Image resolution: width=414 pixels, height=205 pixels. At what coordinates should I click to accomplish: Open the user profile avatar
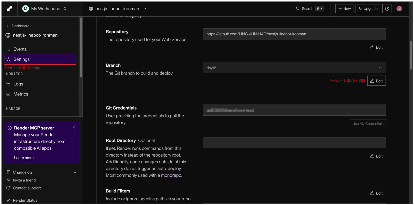[x=399, y=9]
